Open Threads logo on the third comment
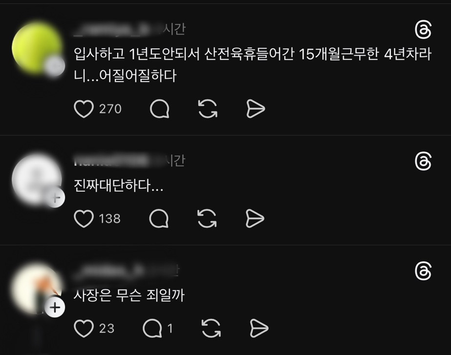 (x=423, y=271)
